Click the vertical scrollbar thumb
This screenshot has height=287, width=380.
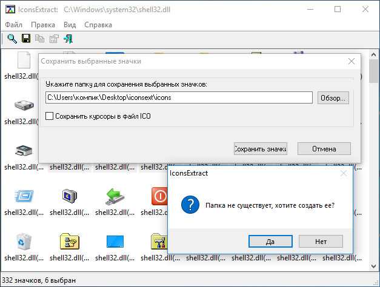[x=373, y=71]
